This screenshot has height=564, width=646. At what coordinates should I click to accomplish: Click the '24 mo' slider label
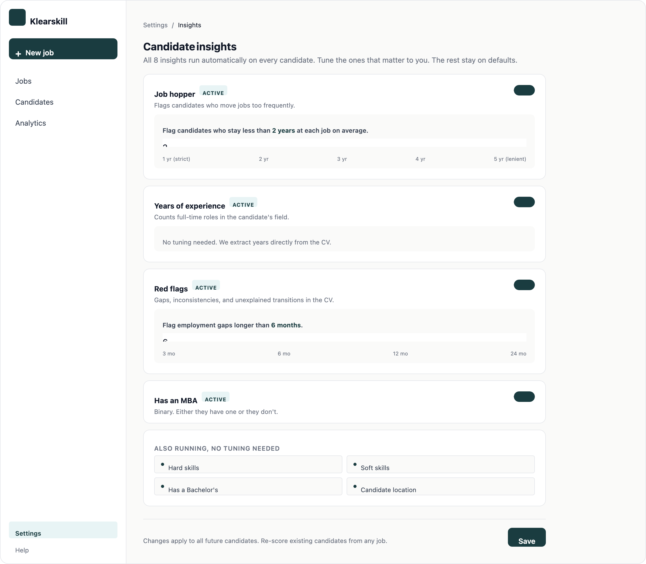coord(518,354)
